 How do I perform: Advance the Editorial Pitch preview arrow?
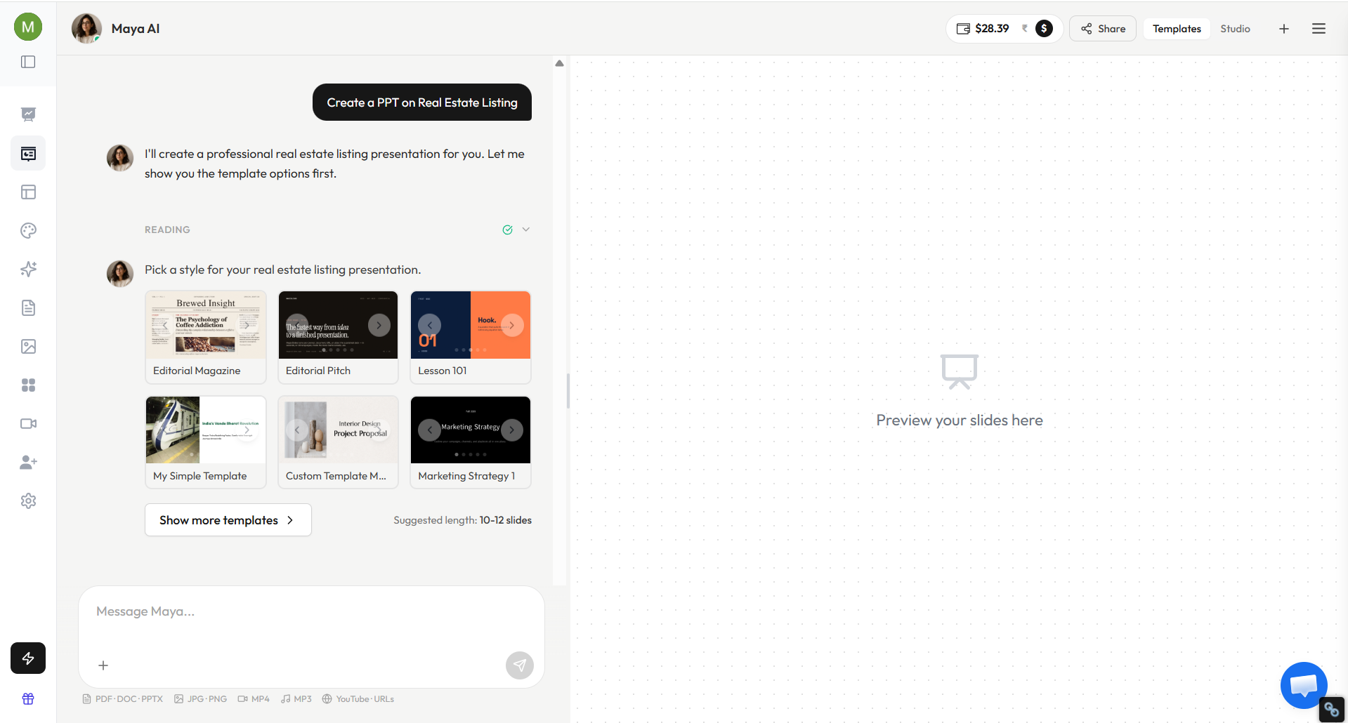coord(379,325)
